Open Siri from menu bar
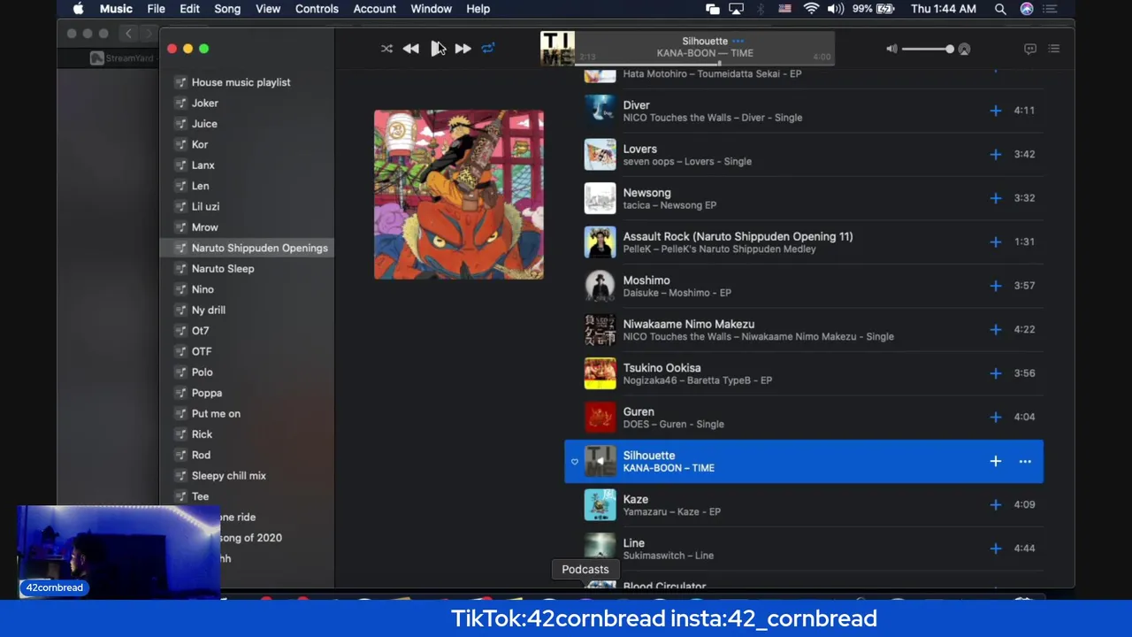 point(1027,9)
